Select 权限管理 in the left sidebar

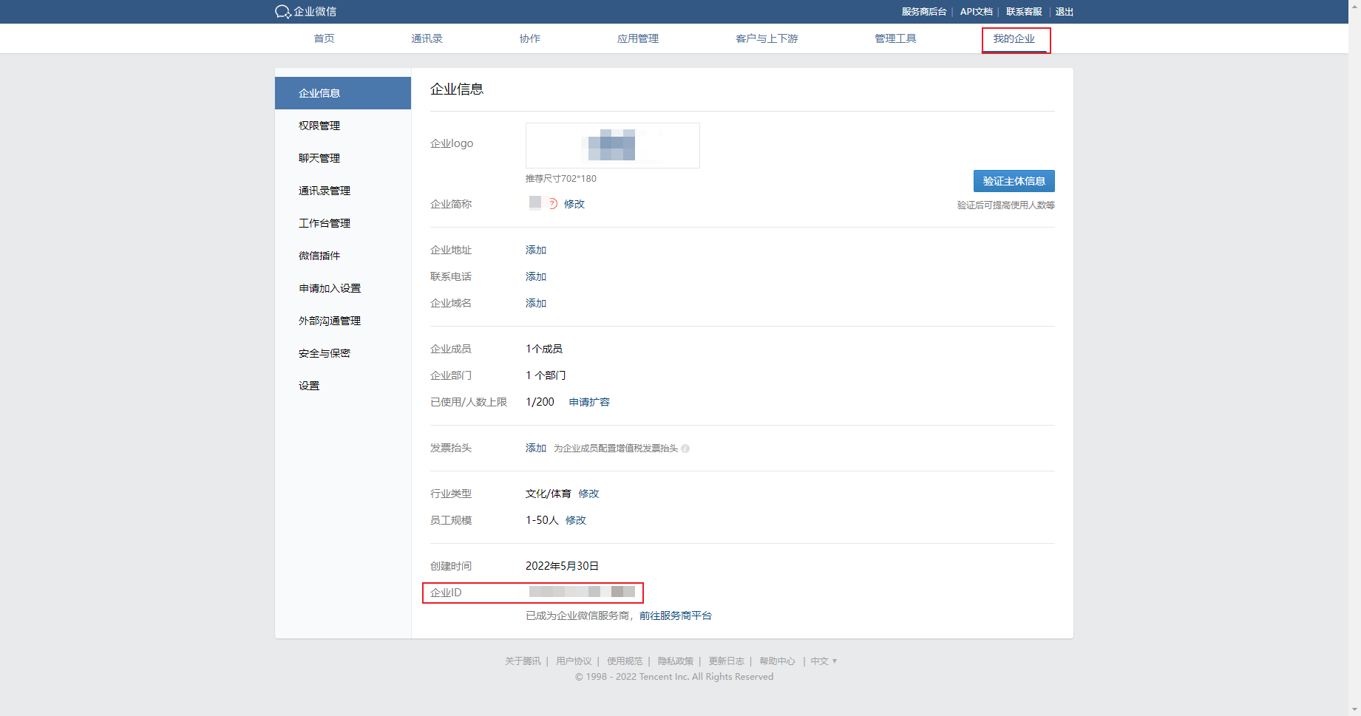319,126
